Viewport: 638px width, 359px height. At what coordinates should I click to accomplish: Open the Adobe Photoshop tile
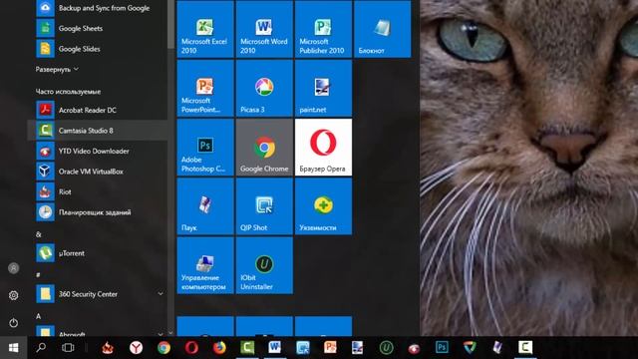[205, 148]
